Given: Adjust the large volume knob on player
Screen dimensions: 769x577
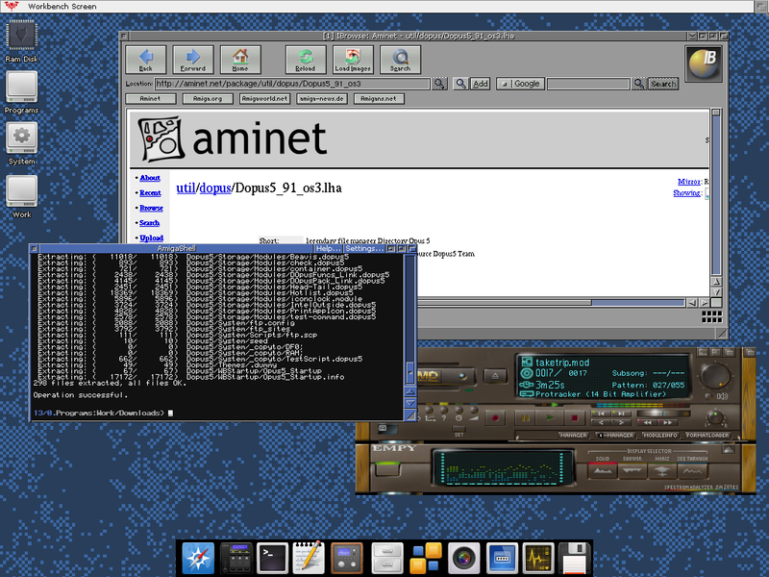Looking at the screenshot, I should point(713,375).
